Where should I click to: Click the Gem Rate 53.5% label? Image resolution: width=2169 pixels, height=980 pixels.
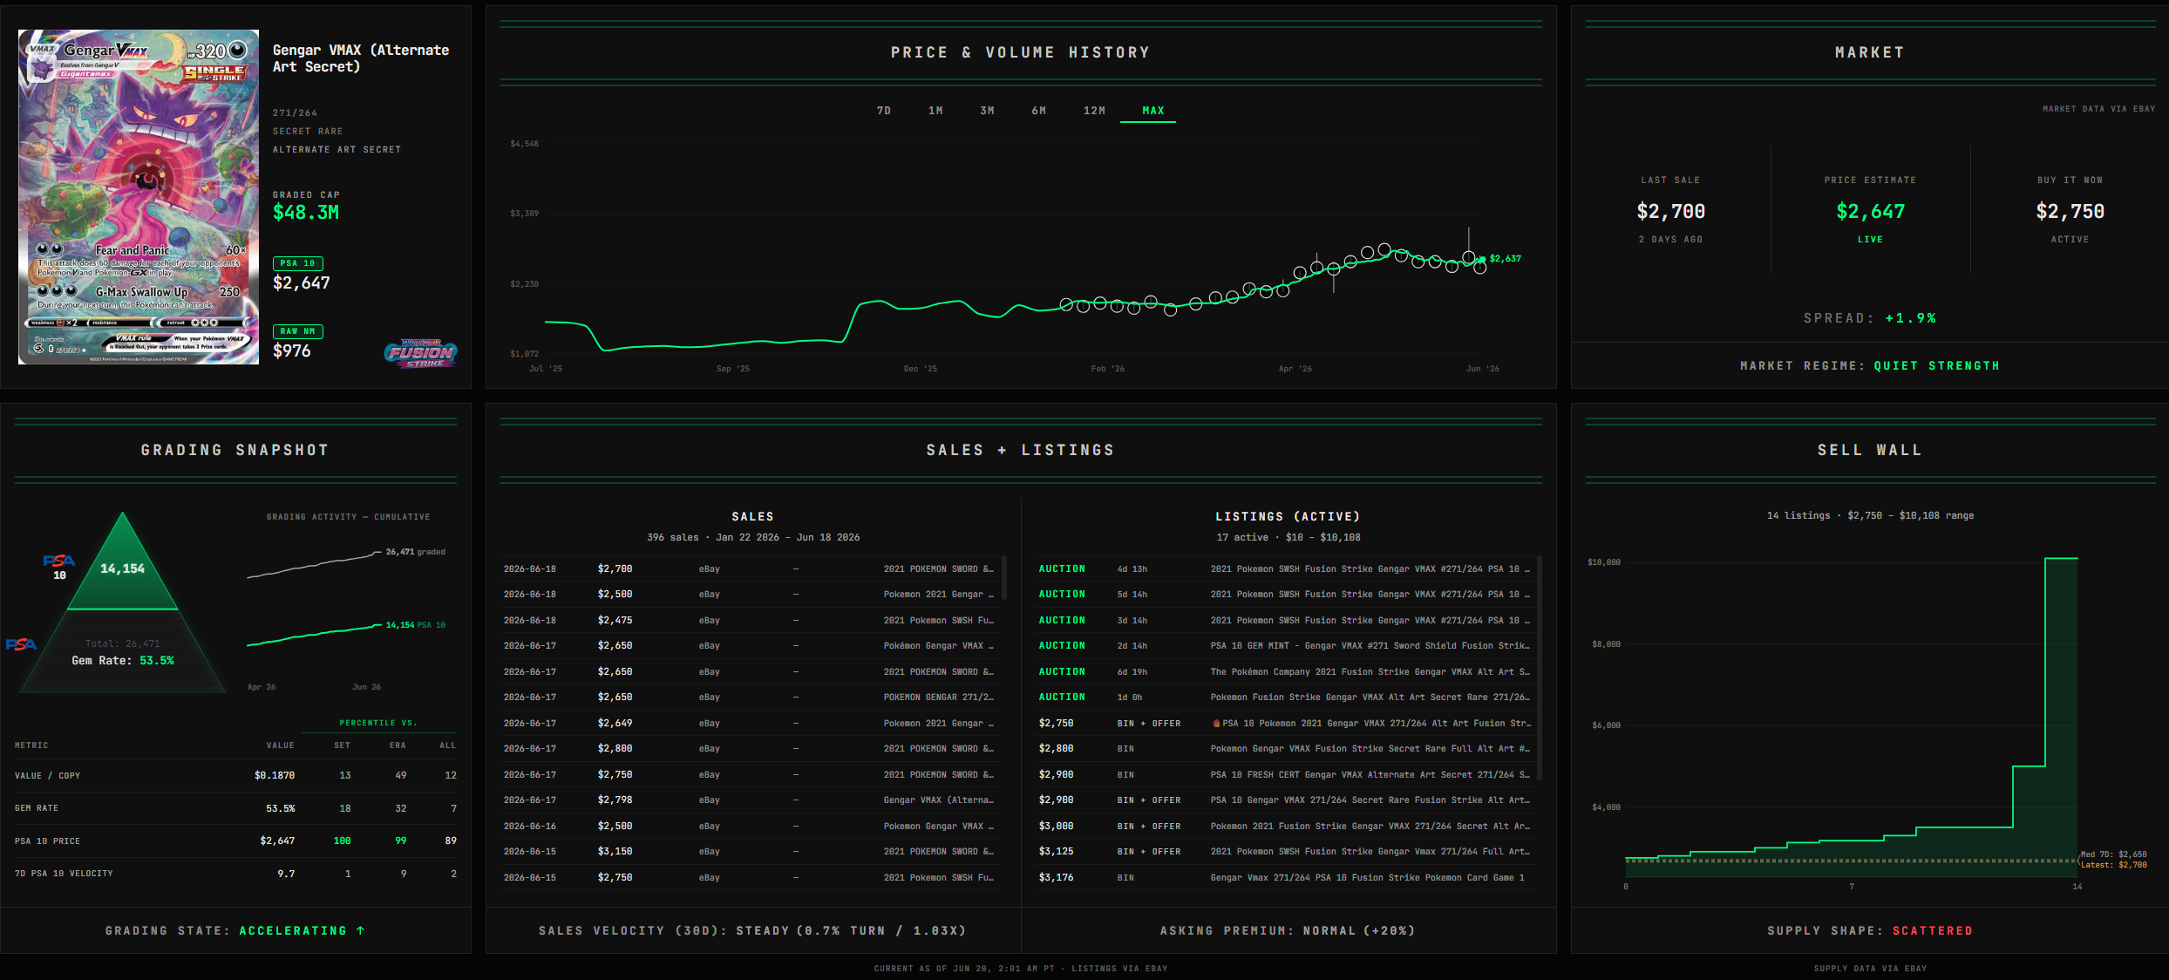tap(123, 661)
